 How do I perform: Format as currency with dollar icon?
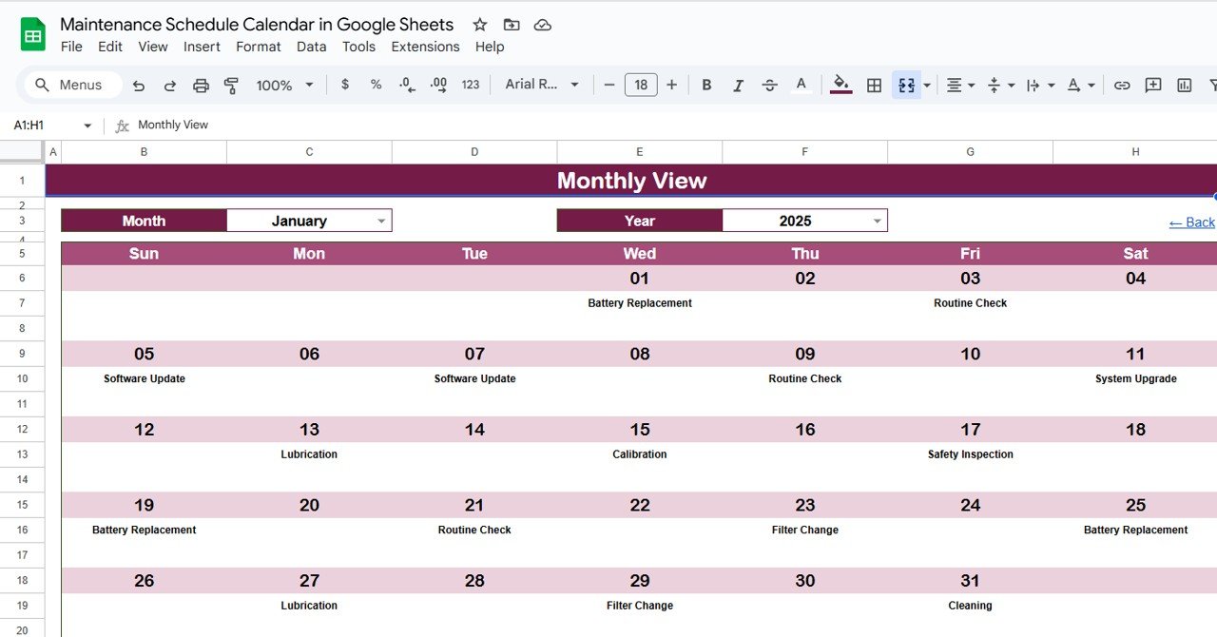[x=345, y=85]
